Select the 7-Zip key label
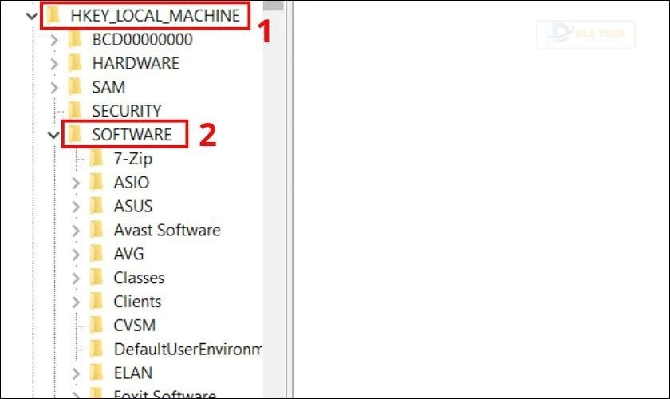The width and height of the screenshot is (670, 399). [x=133, y=159]
